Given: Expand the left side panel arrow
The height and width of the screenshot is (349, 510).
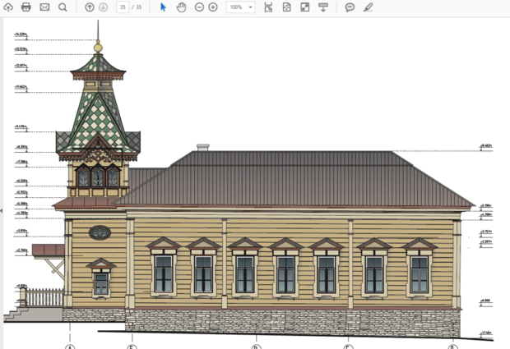Looking at the screenshot, I should coord(2,211).
